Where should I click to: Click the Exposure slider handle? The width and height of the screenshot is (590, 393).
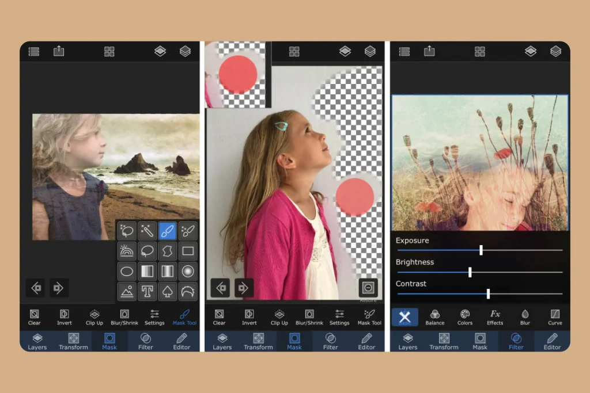481,250
